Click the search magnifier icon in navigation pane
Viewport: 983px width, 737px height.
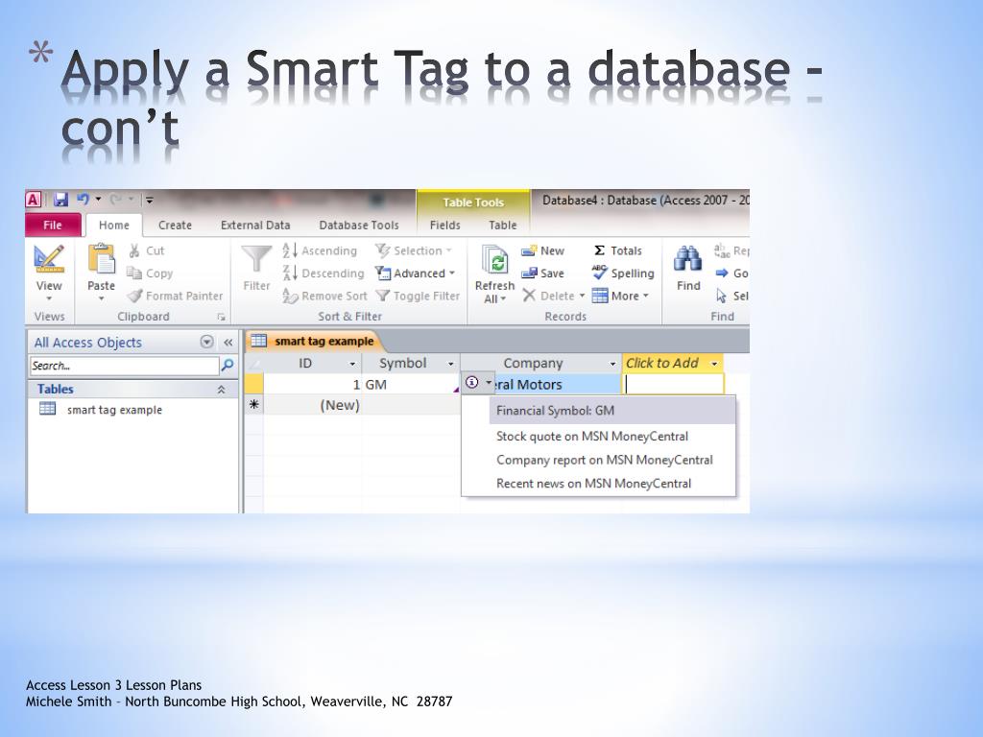click(228, 366)
